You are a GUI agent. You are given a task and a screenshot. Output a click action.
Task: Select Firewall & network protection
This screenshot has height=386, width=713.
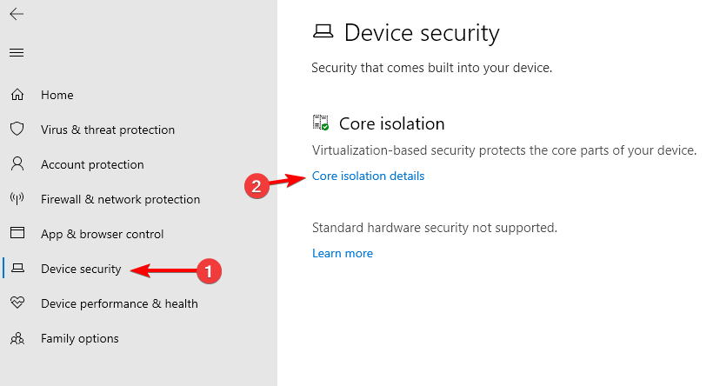[x=121, y=199]
